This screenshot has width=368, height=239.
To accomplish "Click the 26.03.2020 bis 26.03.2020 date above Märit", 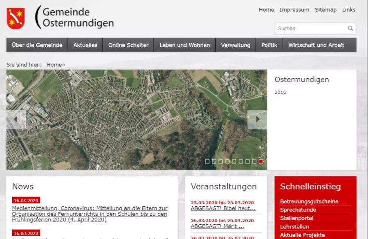I will coord(222,221).
